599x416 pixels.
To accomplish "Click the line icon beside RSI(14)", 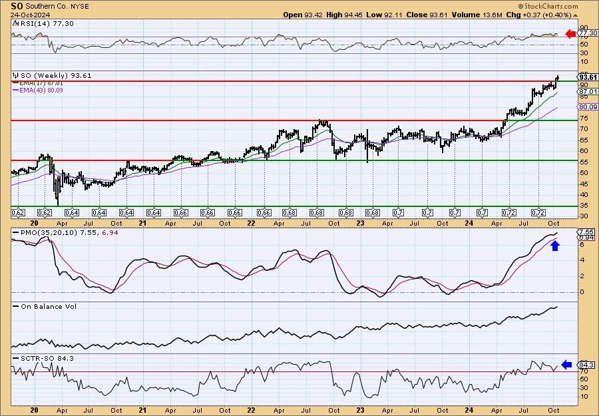I will (x=15, y=24).
